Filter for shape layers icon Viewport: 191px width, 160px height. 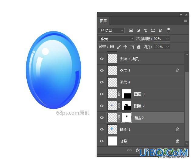(153, 30)
